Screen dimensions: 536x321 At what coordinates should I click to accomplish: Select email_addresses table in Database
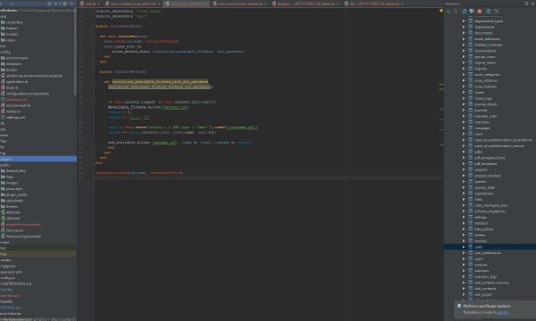click(x=487, y=39)
